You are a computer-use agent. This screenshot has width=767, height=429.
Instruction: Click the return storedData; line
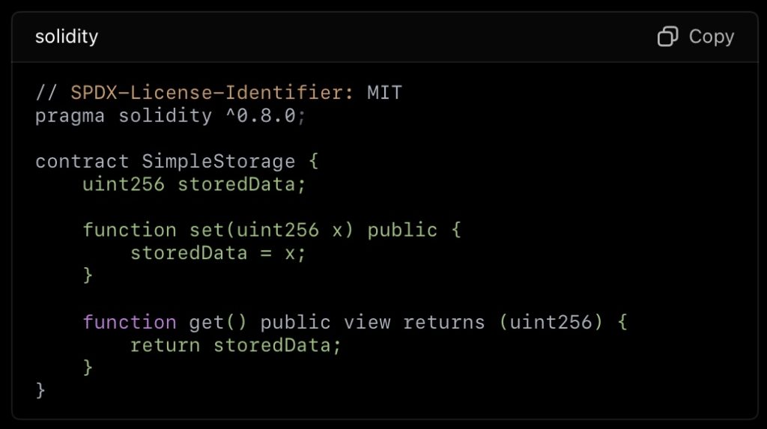point(235,345)
